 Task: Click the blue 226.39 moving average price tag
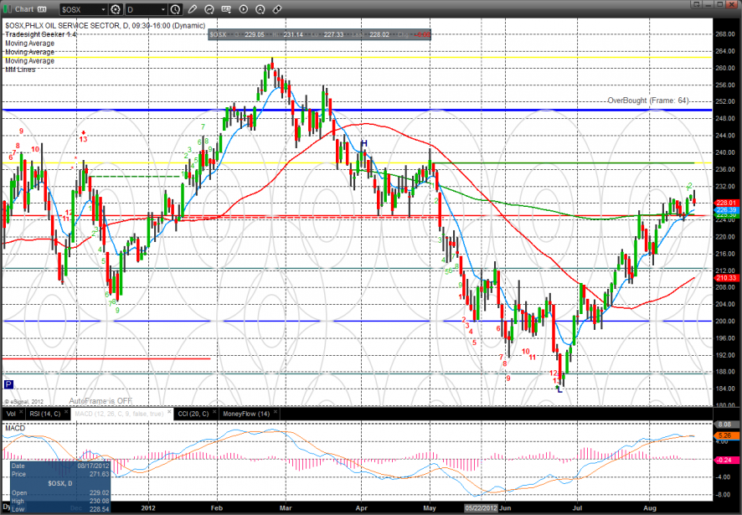726,209
